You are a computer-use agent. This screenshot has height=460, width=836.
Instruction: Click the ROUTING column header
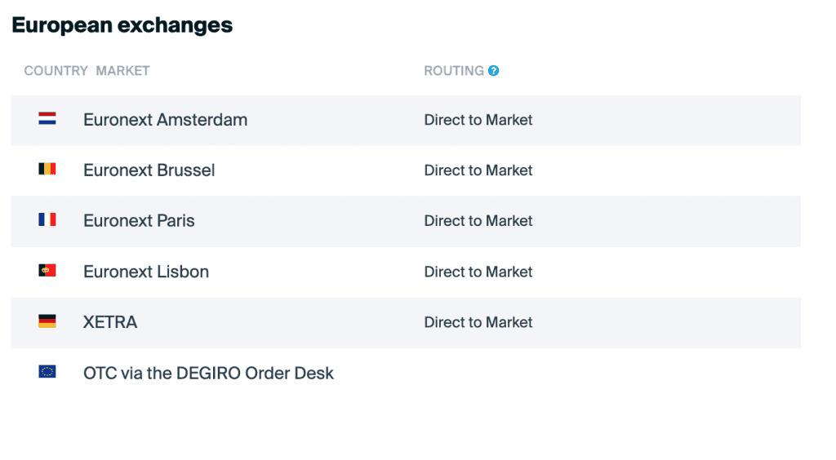point(454,71)
